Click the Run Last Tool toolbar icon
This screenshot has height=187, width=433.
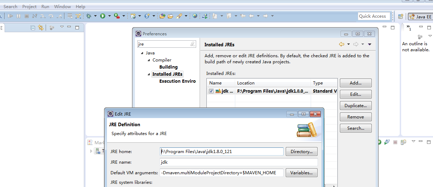pos(117,16)
